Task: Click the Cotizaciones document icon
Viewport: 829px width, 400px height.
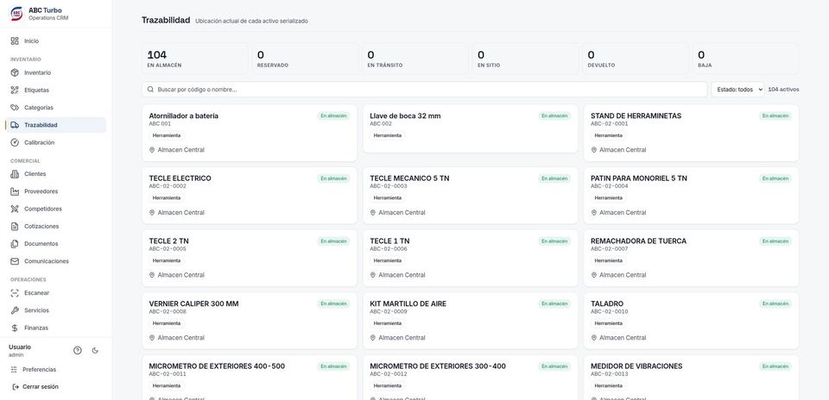Action: tap(15, 227)
